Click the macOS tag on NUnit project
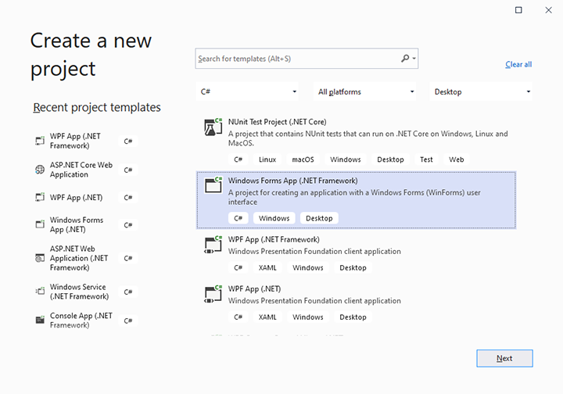This screenshot has width=563, height=394. pyautogui.click(x=303, y=159)
